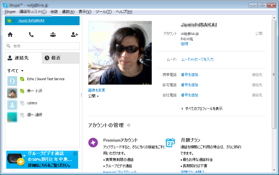Click the profile photo thumbnail

click(x=120, y=53)
